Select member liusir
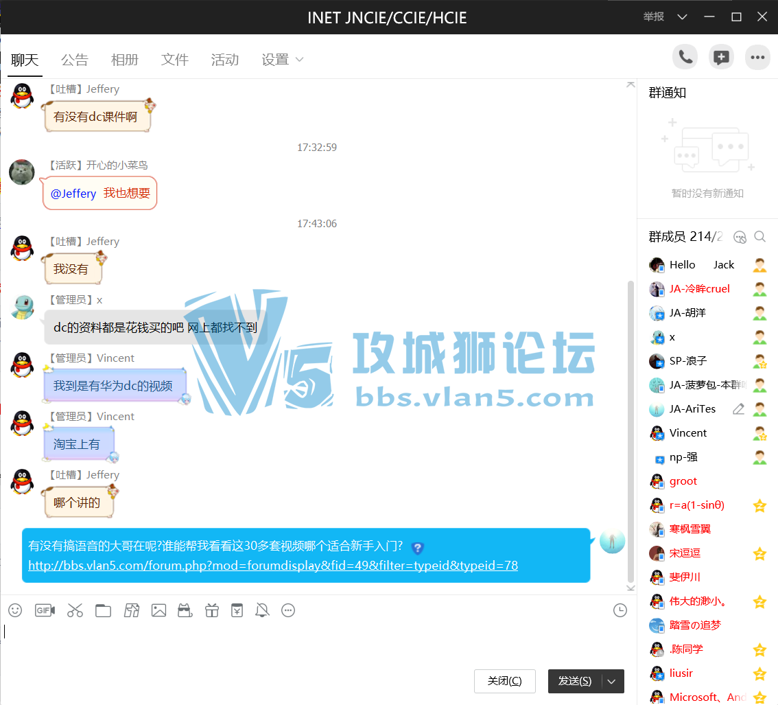Image resolution: width=778 pixels, height=705 pixels. [707, 673]
